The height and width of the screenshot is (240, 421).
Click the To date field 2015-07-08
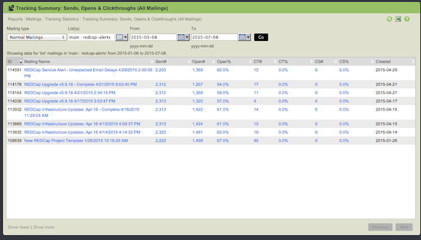[x=214, y=37]
